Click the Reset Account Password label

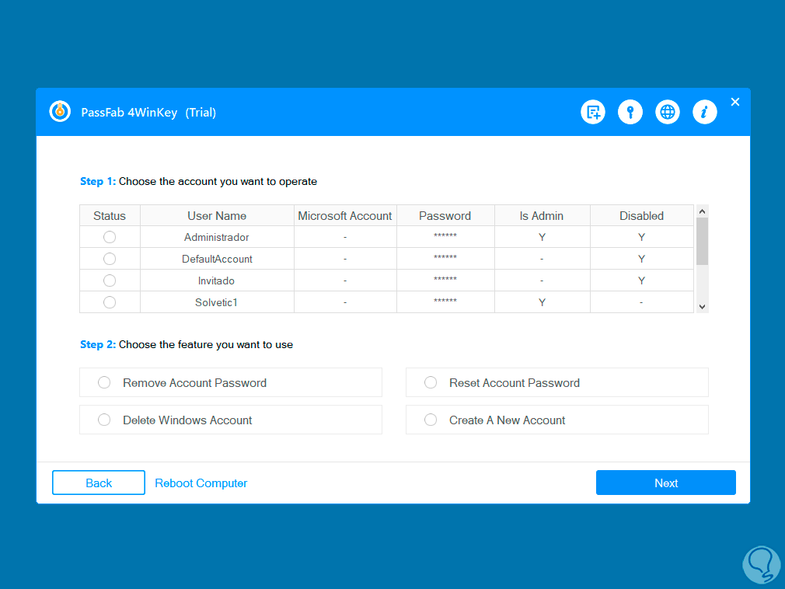point(515,383)
